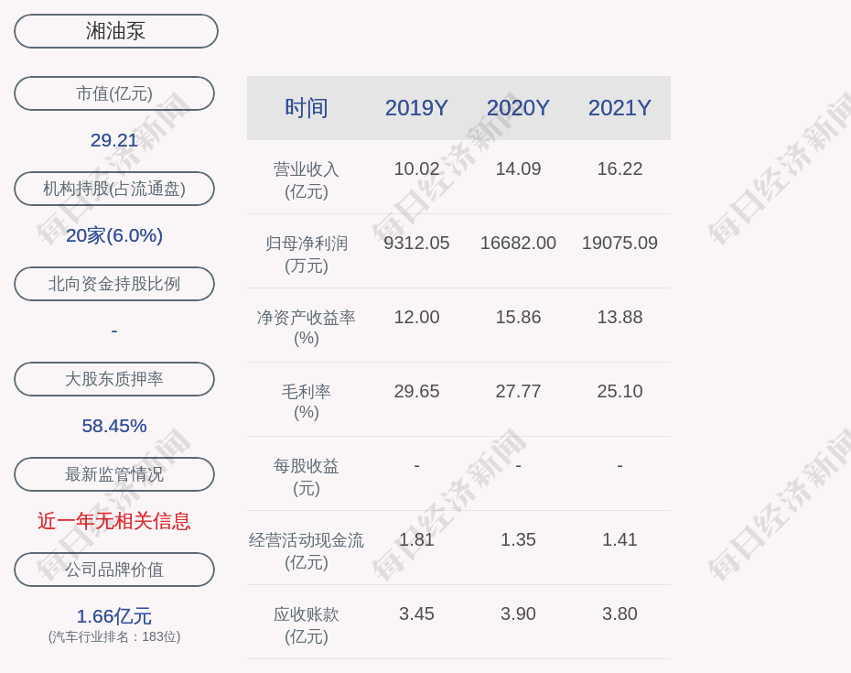Select the 市值(亿元) label button

click(114, 93)
